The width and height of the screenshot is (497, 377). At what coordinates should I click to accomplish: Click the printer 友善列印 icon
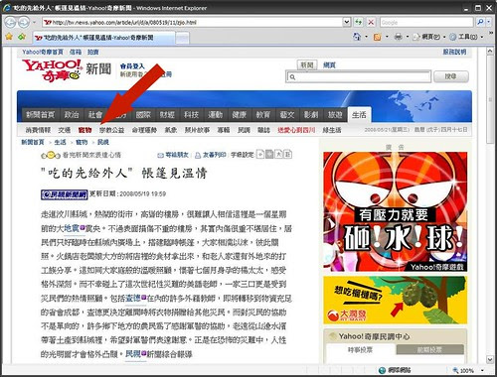(198, 155)
